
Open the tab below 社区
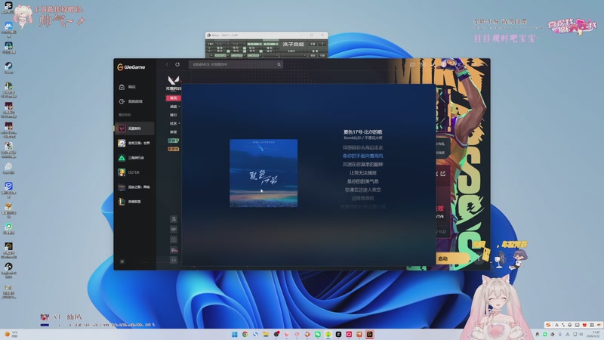coord(174,131)
